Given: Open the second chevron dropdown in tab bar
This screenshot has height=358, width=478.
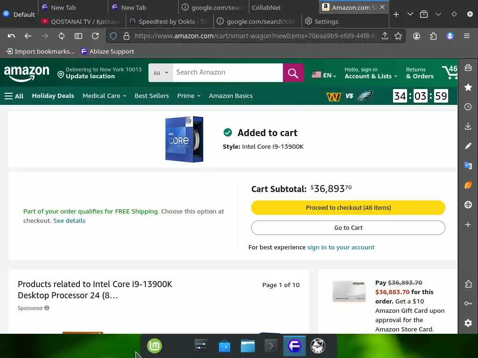Looking at the screenshot, I should coord(438,14).
